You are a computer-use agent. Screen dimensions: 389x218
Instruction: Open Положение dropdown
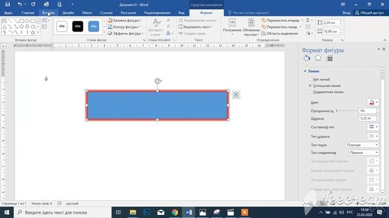click(x=232, y=27)
